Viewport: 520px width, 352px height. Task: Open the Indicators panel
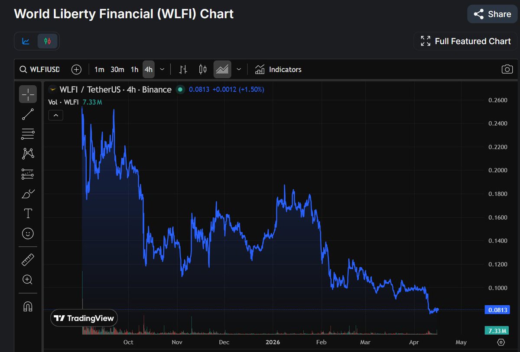tap(278, 69)
